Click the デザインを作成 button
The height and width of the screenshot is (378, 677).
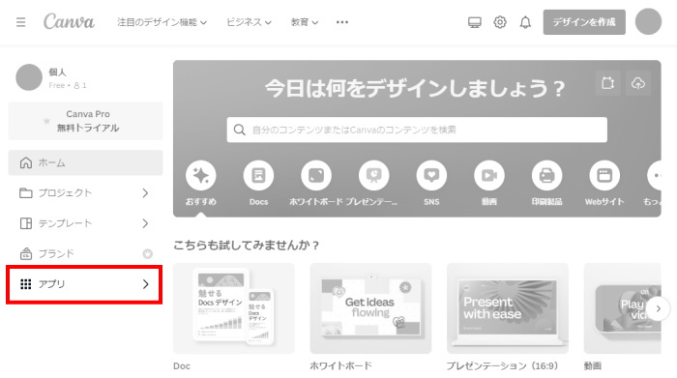[x=584, y=22]
